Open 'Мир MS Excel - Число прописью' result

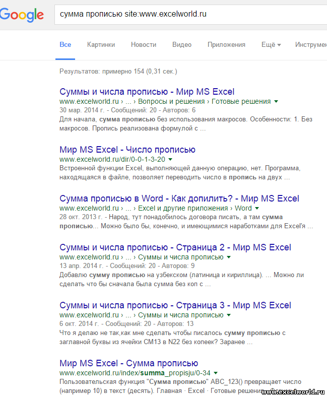(127, 150)
